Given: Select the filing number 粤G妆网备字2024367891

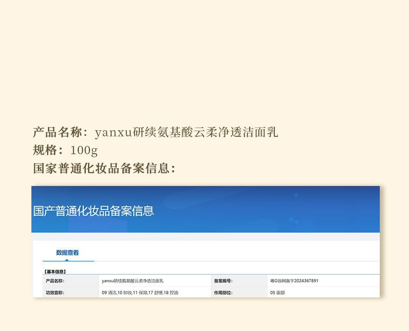Looking at the screenshot, I should coord(294,281).
